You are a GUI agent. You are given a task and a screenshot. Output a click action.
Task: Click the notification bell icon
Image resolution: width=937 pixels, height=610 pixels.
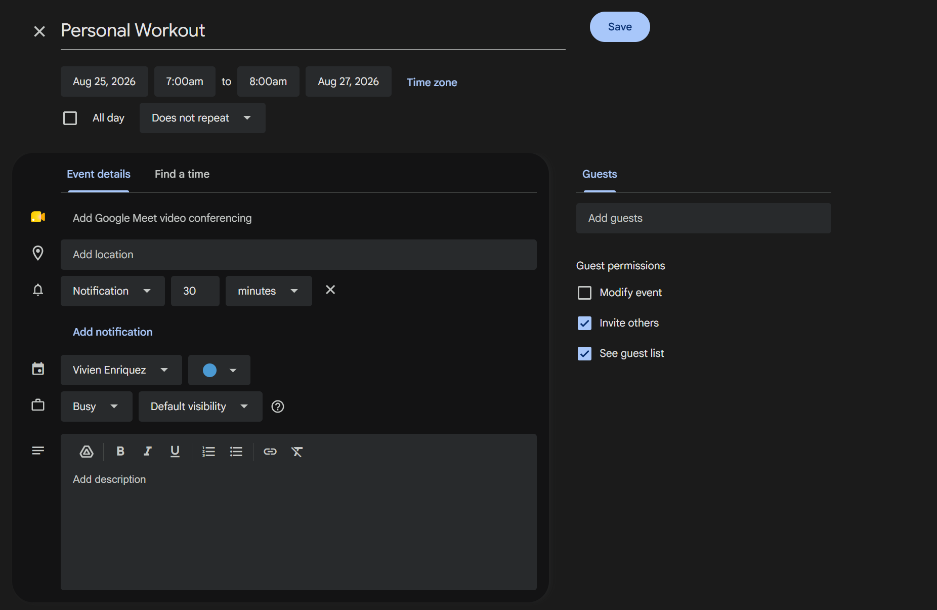[38, 290]
